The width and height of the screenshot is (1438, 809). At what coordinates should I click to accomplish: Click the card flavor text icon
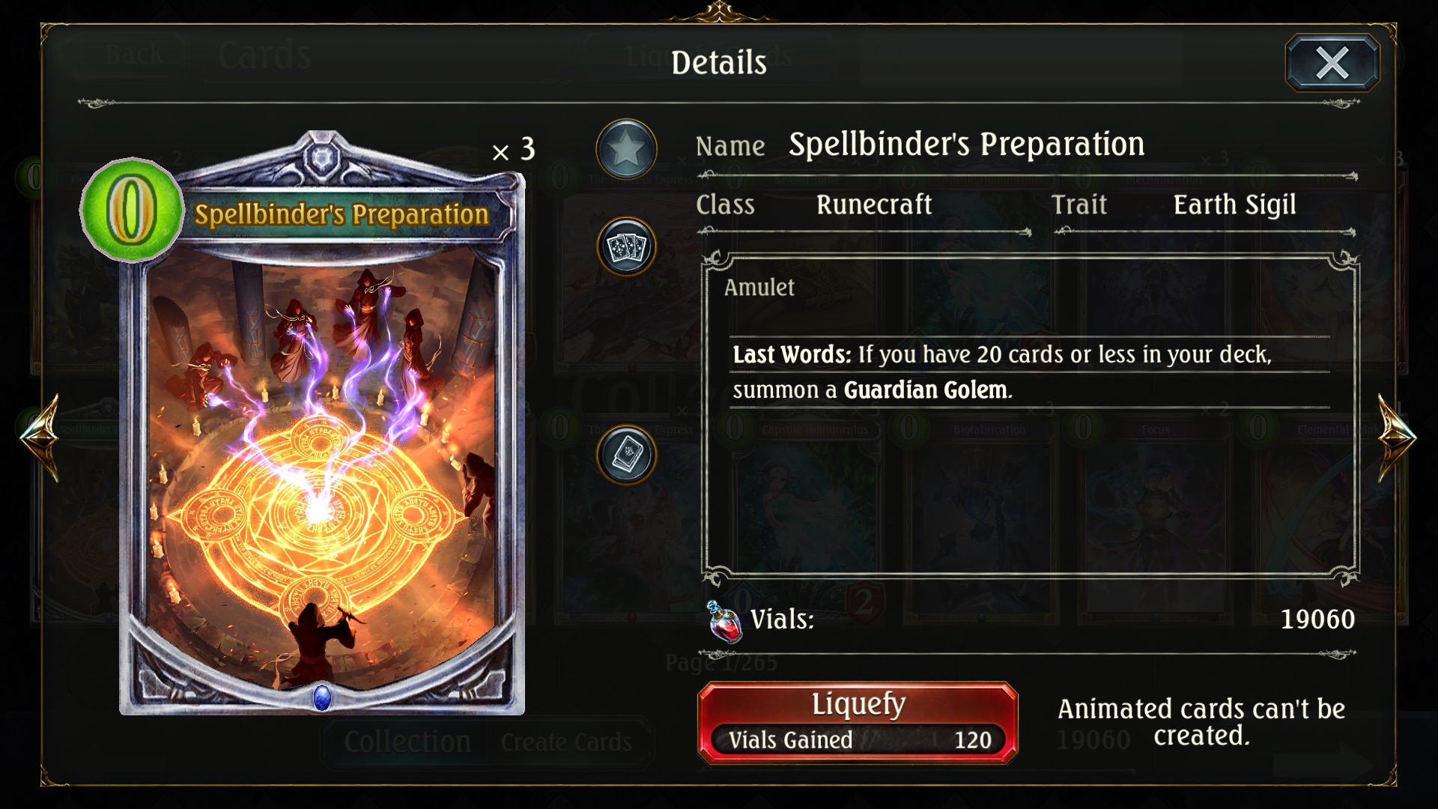[x=627, y=455]
